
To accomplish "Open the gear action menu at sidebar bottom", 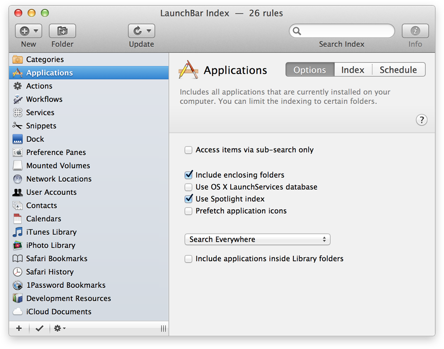I will pyautogui.click(x=59, y=328).
